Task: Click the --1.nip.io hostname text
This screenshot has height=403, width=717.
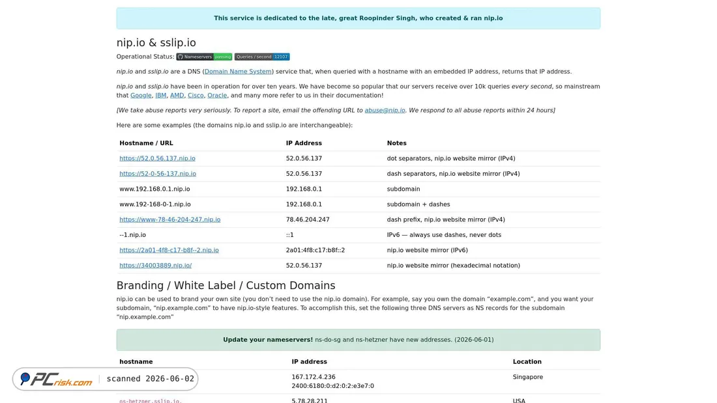Action: pos(132,235)
